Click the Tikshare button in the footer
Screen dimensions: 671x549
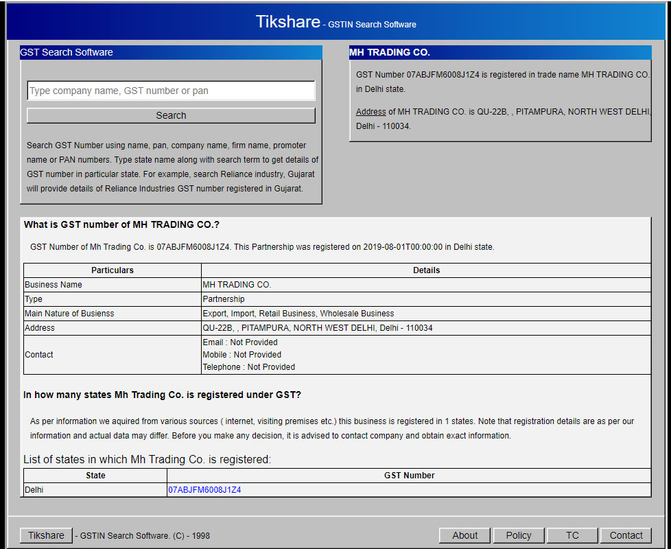pyautogui.click(x=46, y=535)
